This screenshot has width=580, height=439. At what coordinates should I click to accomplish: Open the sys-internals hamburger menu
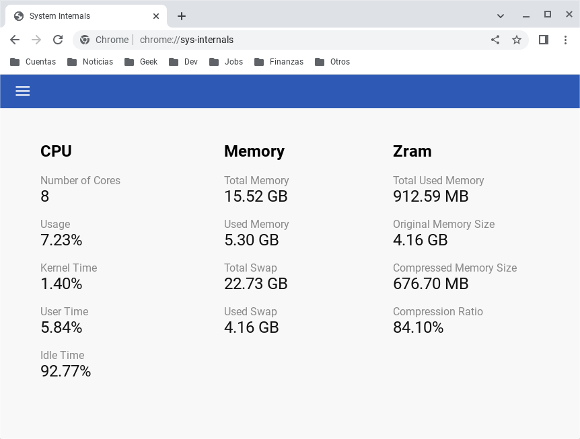(x=22, y=91)
